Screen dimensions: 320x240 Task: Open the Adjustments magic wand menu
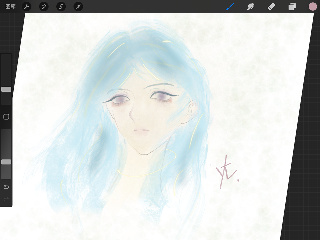pyautogui.click(x=44, y=6)
